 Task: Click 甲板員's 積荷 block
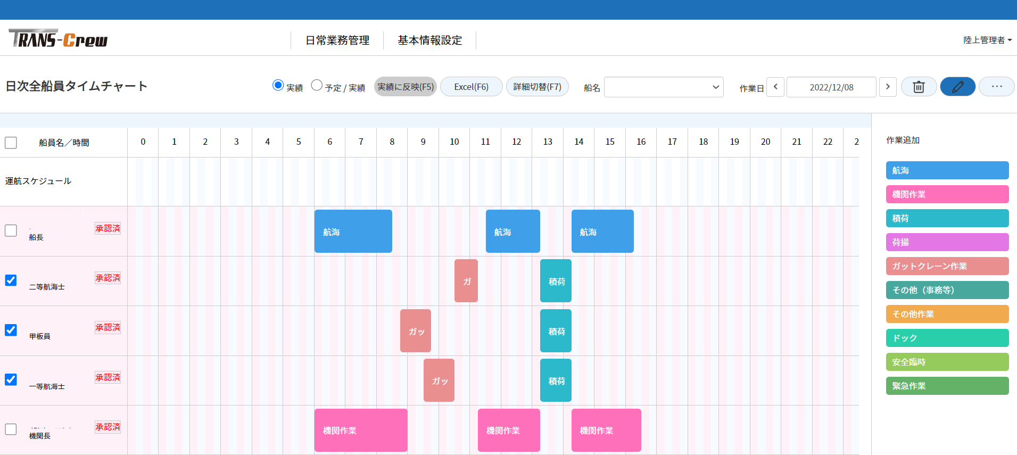coord(556,330)
